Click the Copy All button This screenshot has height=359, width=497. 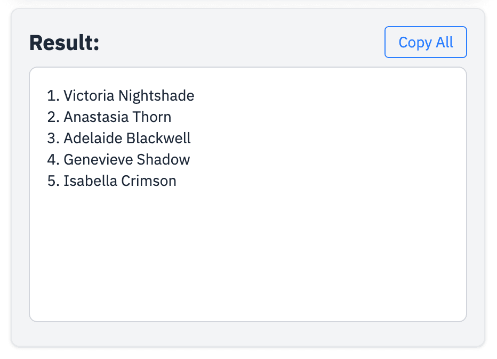tap(426, 42)
